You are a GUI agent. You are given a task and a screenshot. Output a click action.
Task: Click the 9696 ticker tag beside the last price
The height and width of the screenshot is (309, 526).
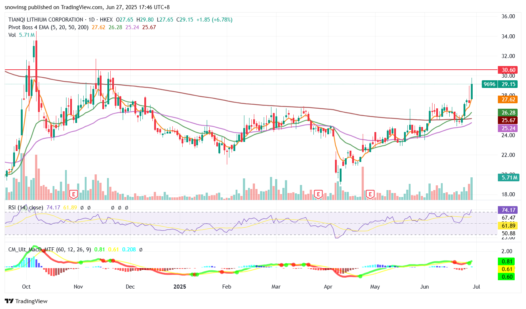pos(489,84)
